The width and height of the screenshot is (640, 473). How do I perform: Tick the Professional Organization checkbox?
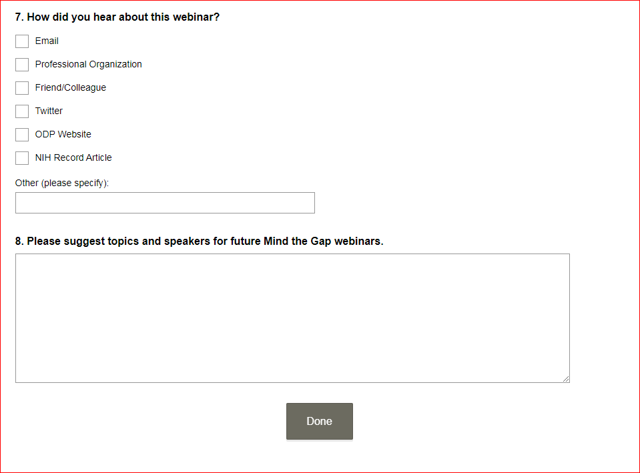22,65
